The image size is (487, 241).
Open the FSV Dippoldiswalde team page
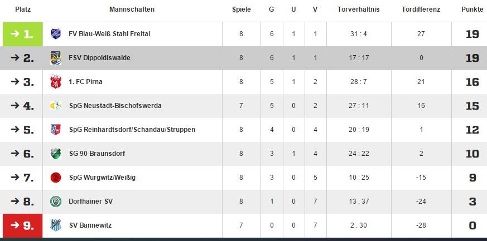coord(99,58)
